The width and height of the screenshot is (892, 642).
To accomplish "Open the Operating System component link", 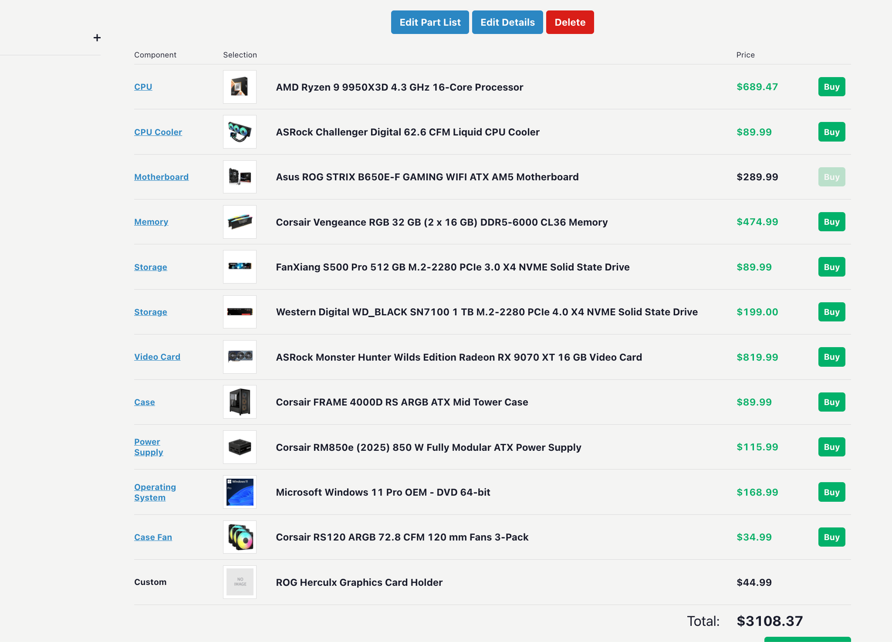I will (x=155, y=492).
